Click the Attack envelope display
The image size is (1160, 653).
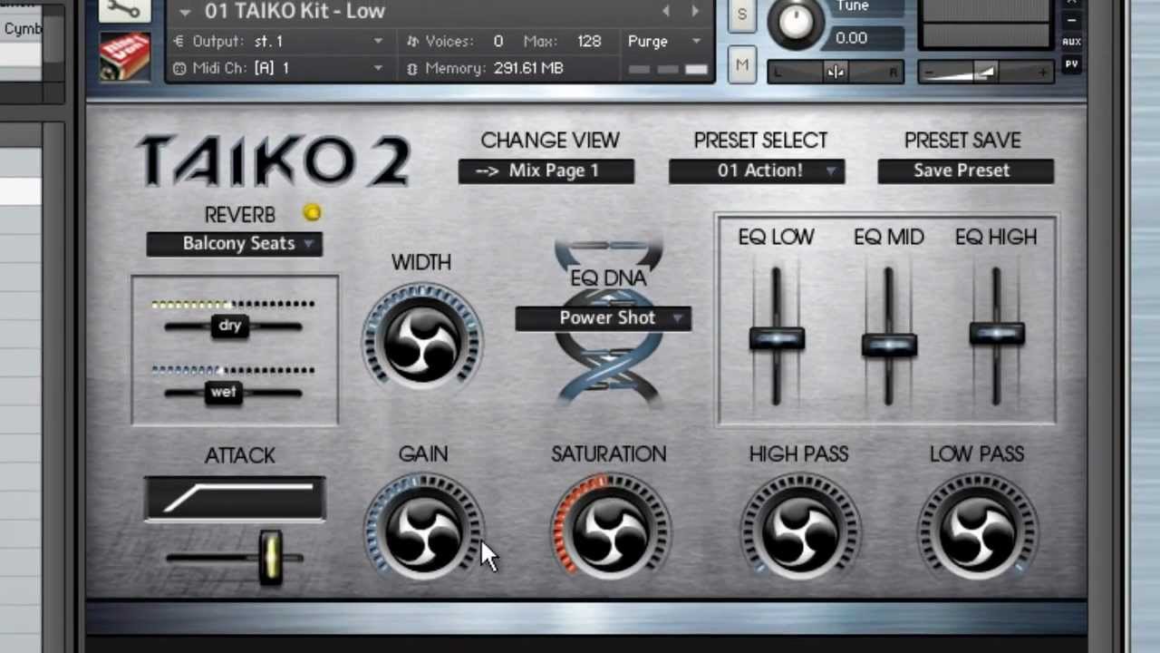click(235, 500)
